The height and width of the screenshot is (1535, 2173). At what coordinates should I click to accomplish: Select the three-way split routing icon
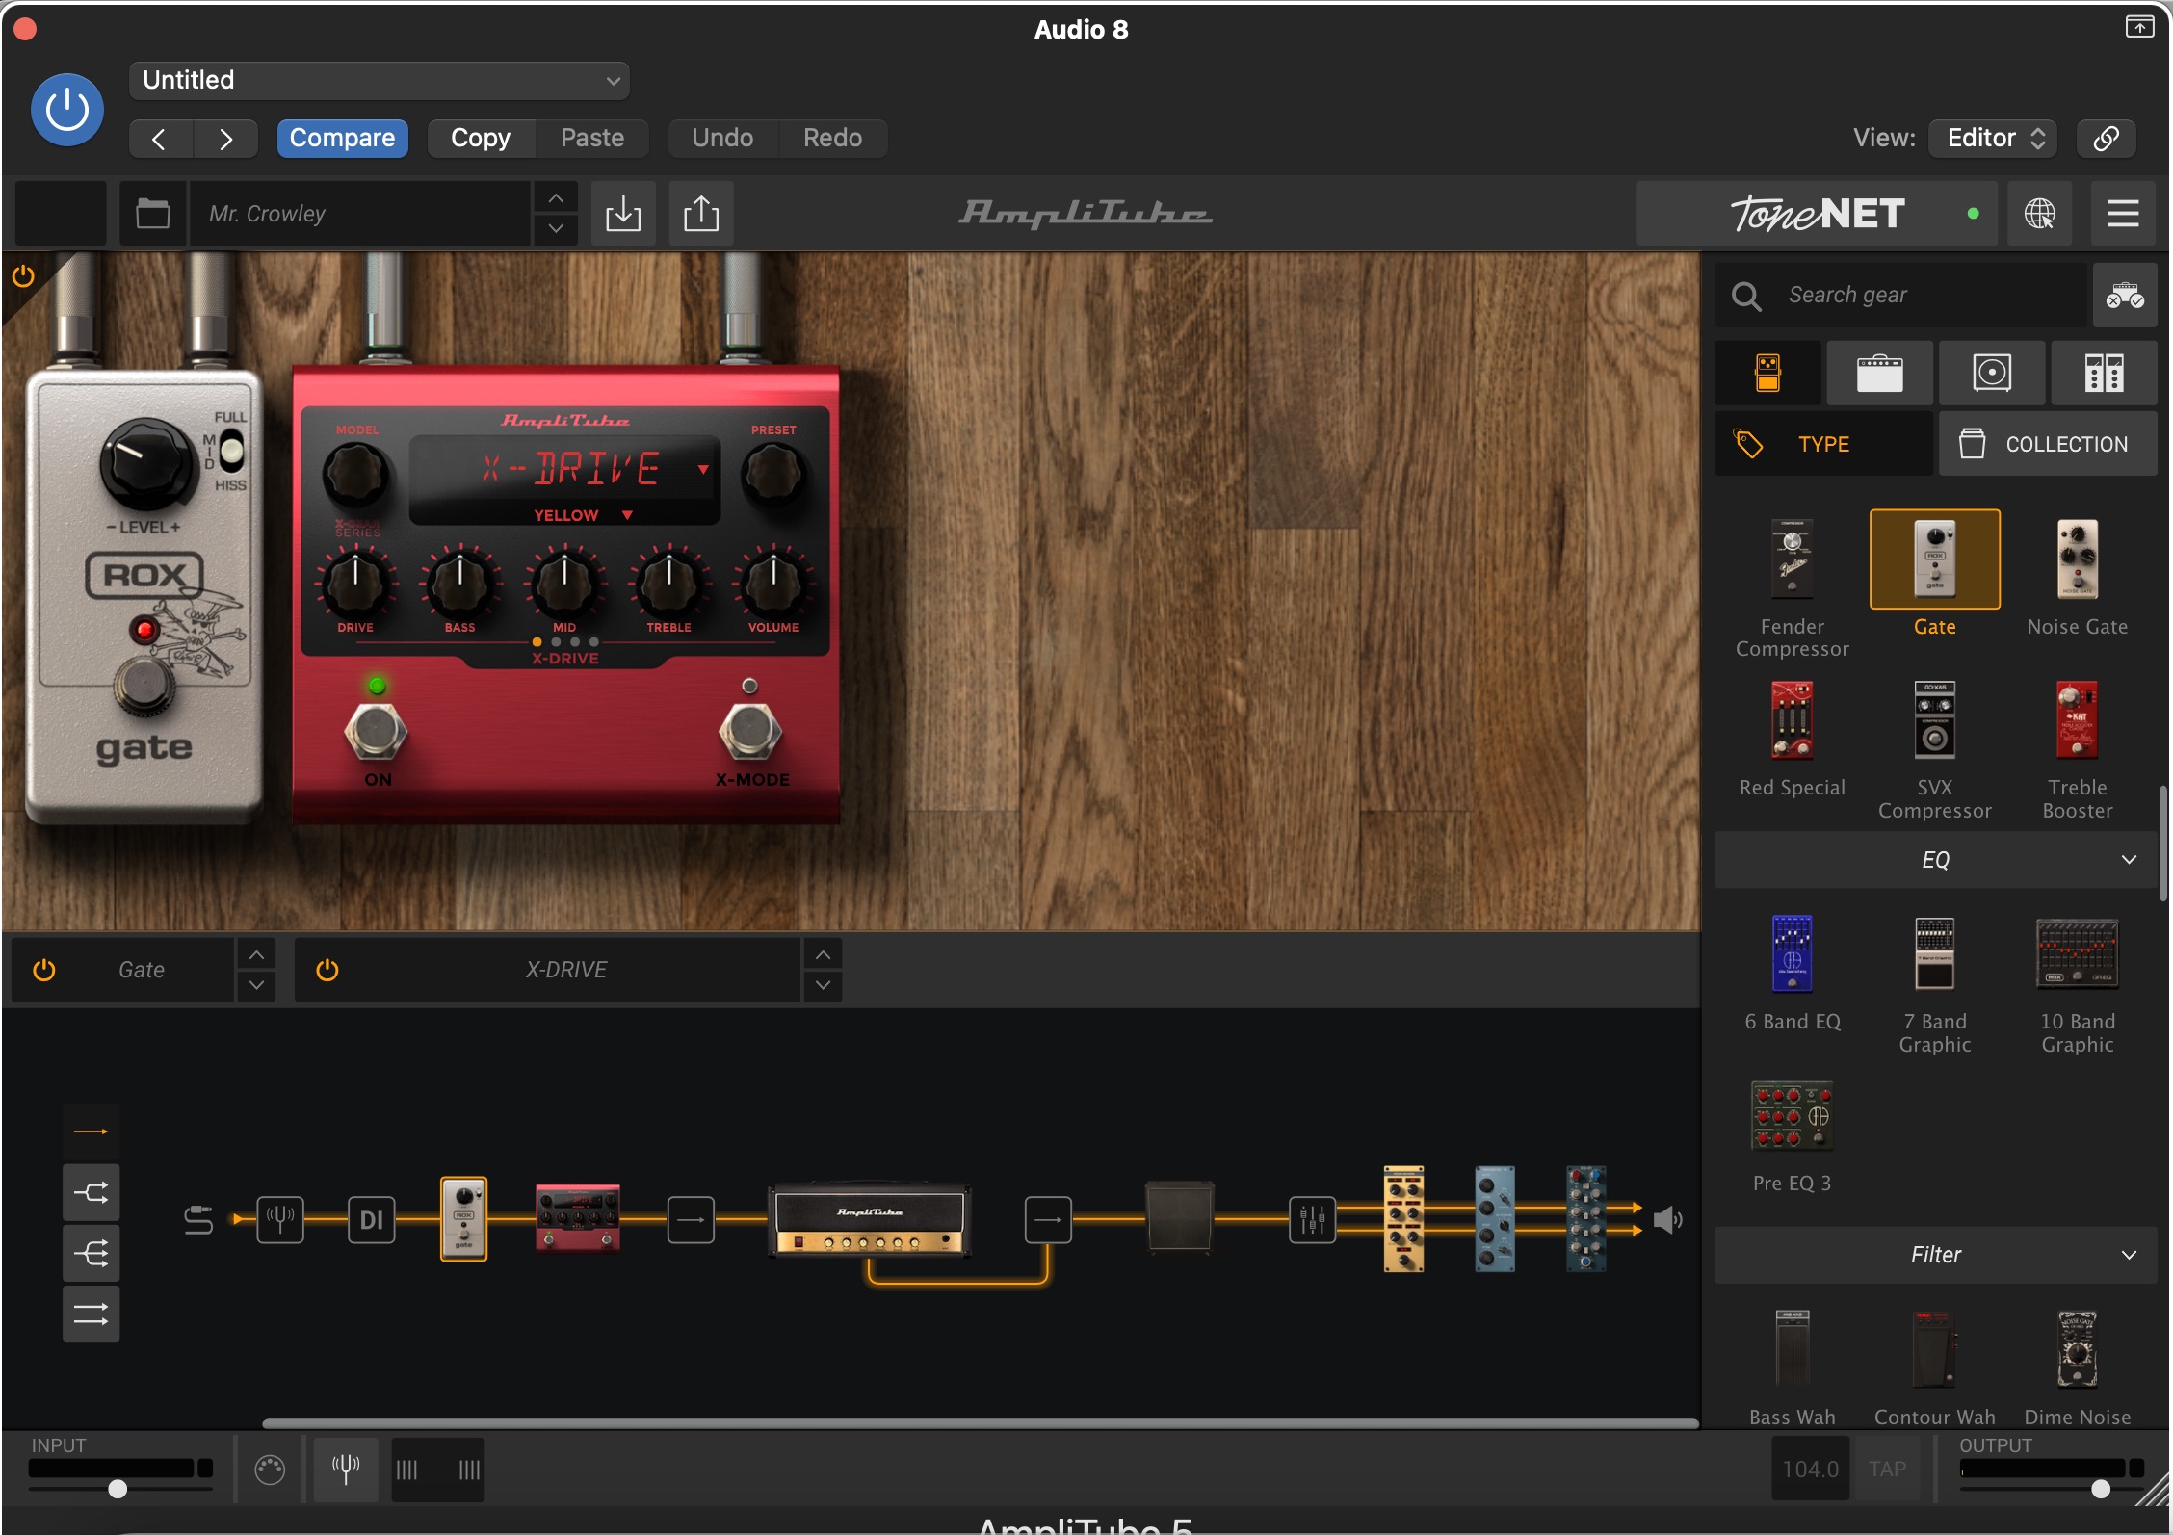pyautogui.click(x=92, y=1254)
